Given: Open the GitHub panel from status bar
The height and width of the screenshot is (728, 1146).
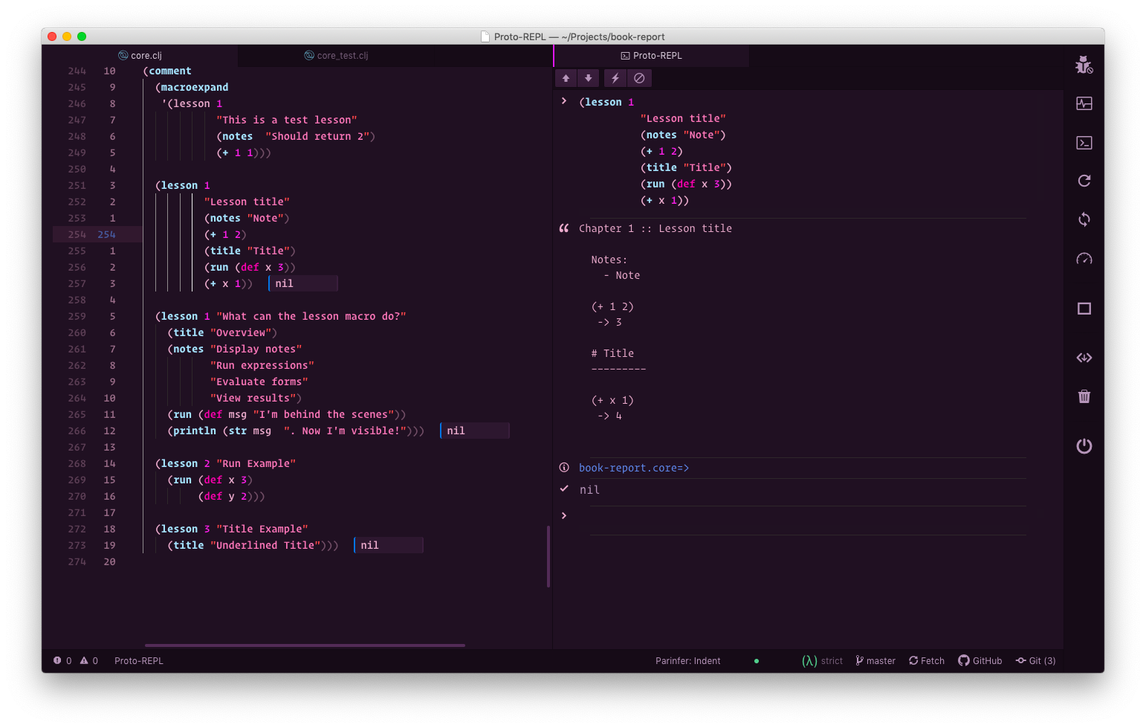Looking at the screenshot, I should (x=980, y=660).
